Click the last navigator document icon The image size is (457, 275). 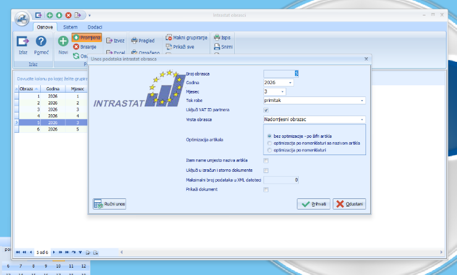click(96, 253)
